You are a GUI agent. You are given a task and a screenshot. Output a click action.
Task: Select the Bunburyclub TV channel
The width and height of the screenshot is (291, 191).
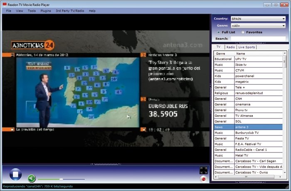pos(248,133)
